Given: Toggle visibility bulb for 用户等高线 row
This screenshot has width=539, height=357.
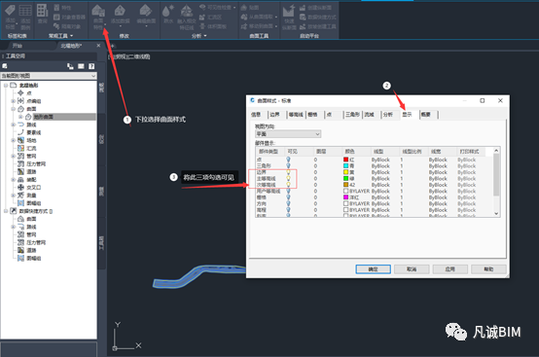Looking at the screenshot, I should point(288,191).
